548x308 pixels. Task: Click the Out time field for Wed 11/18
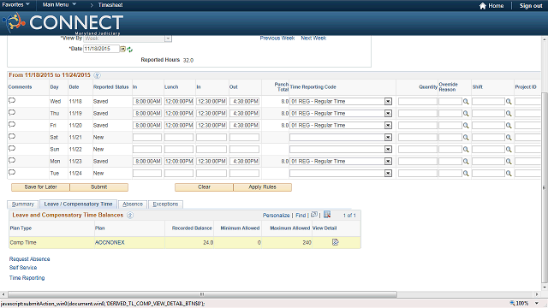tap(244, 101)
